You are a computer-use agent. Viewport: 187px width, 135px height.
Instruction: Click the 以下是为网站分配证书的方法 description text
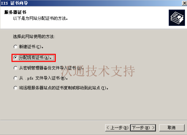click(40, 19)
